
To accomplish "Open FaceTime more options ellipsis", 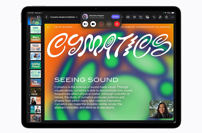I will pyautogui.click(x=109, y=24).
